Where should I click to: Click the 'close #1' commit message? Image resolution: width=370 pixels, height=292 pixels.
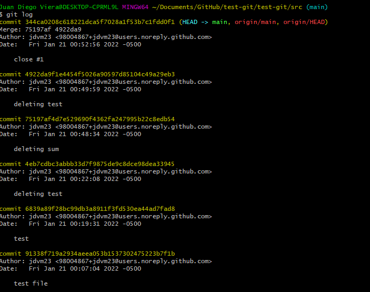click(29, 59)
